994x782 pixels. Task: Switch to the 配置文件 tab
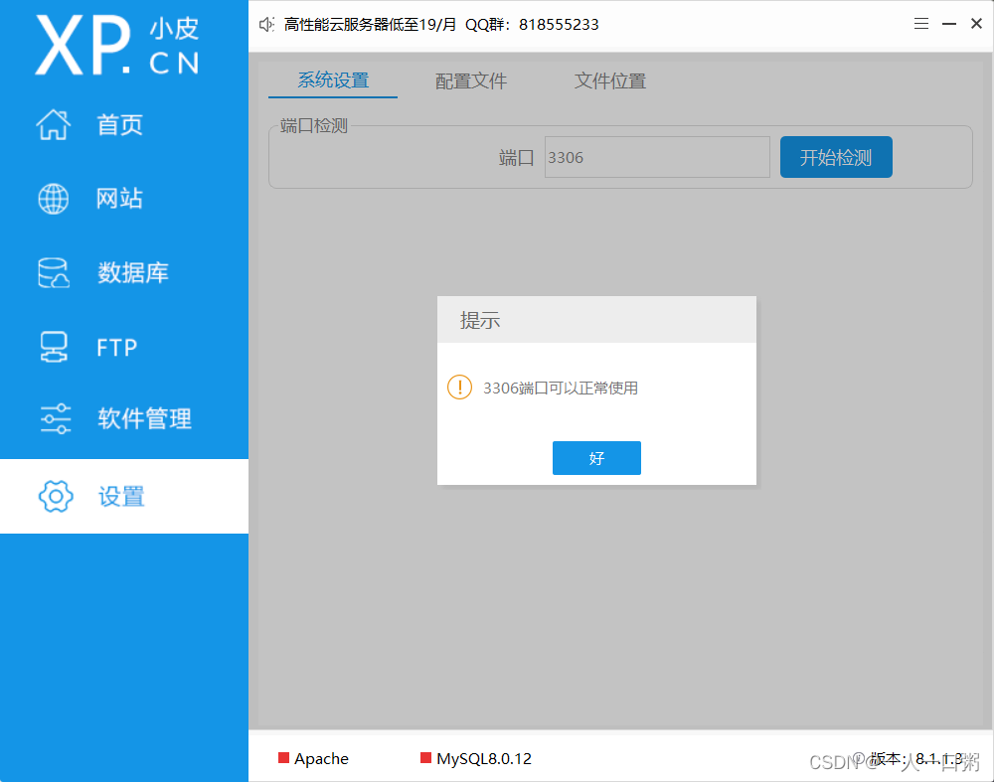pyautogui.click(x=470, y=80)
